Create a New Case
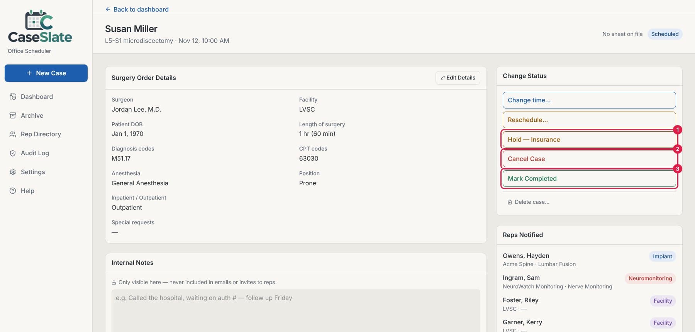This screenshot has width=695, height=332. [46, 73]
